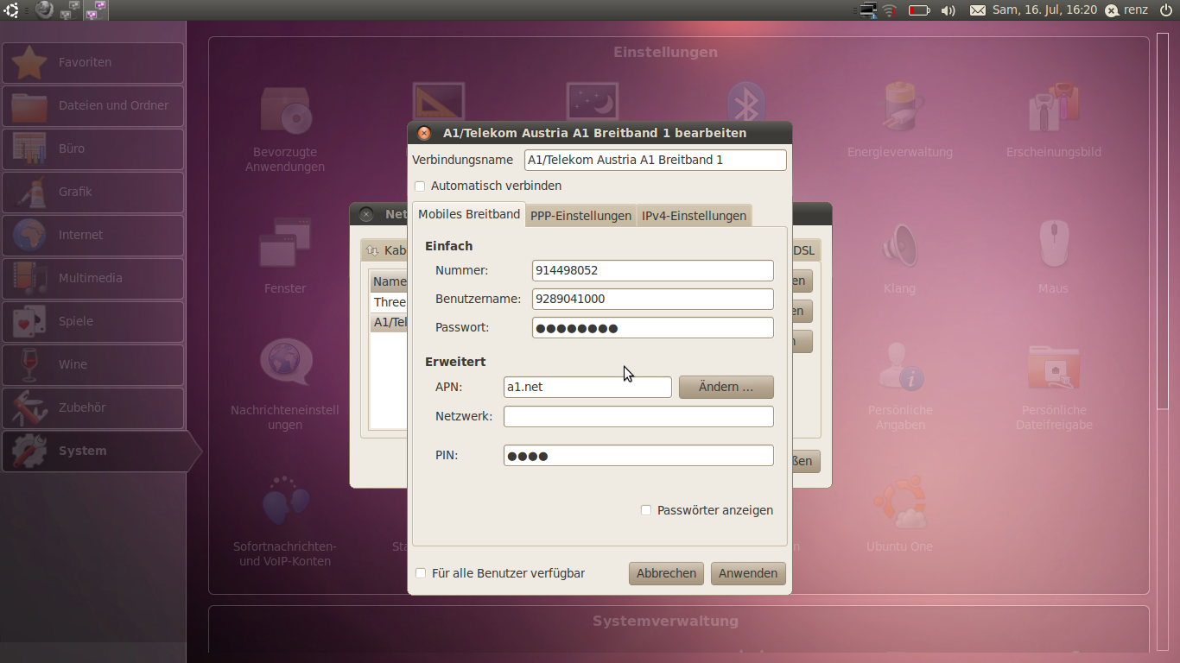Open Sofortnachrichten- und VoIP-Konten icon
This screenshot has width=1180, height=663.
point(285,521)
